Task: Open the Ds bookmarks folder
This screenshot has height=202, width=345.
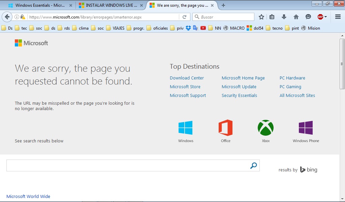Action: click(7, 28)
